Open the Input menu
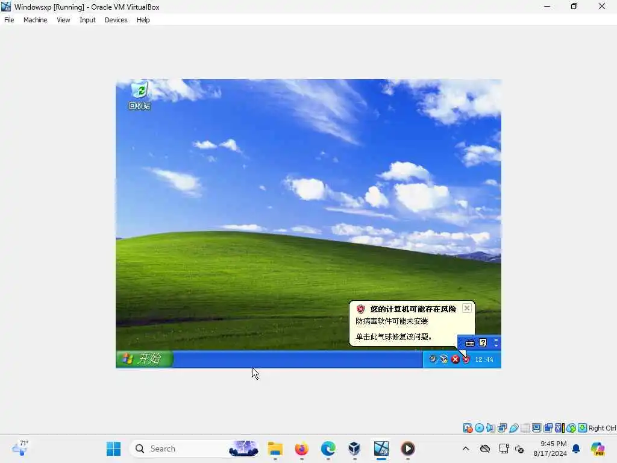Viewport: 617px width, 463px height. coord(87,20)
